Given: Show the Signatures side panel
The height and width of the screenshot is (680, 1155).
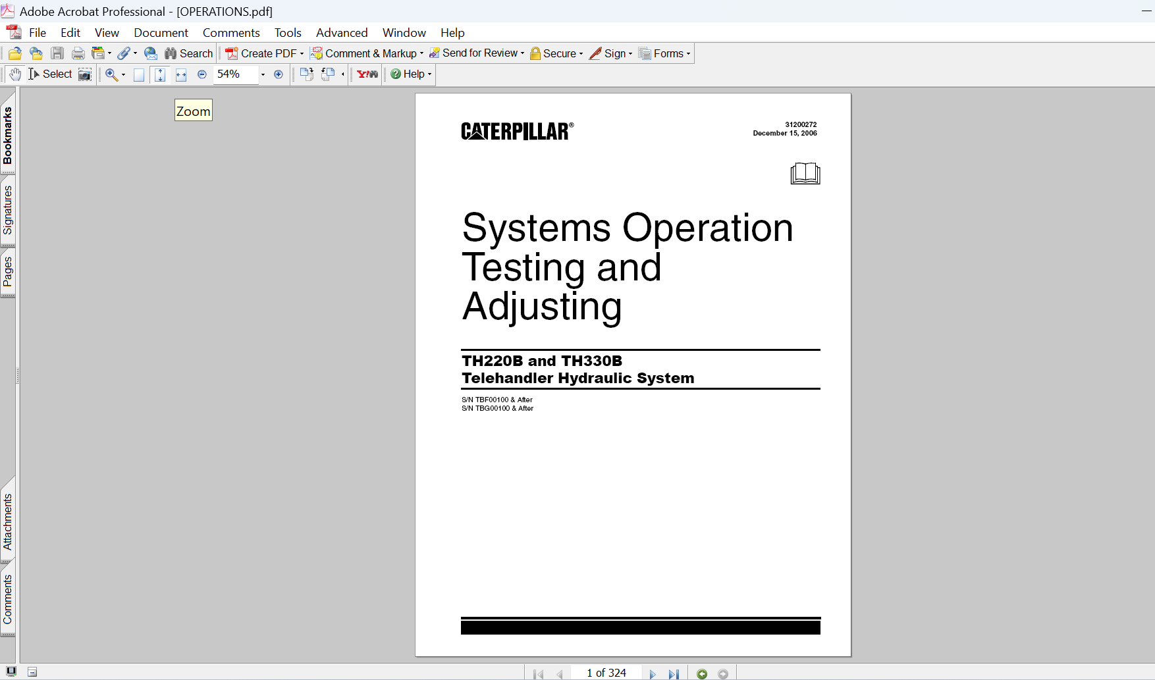Looking at the screenshot, I should (8, 210).
